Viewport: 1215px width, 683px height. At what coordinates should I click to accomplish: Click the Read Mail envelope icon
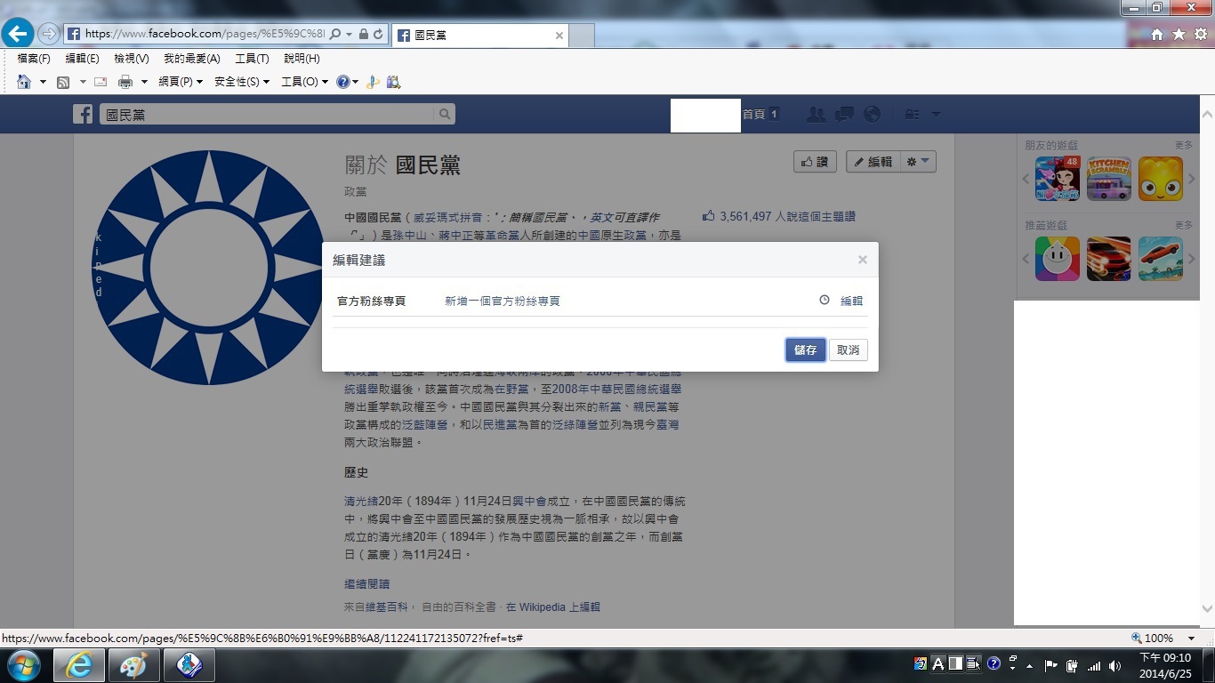[101, 82]
